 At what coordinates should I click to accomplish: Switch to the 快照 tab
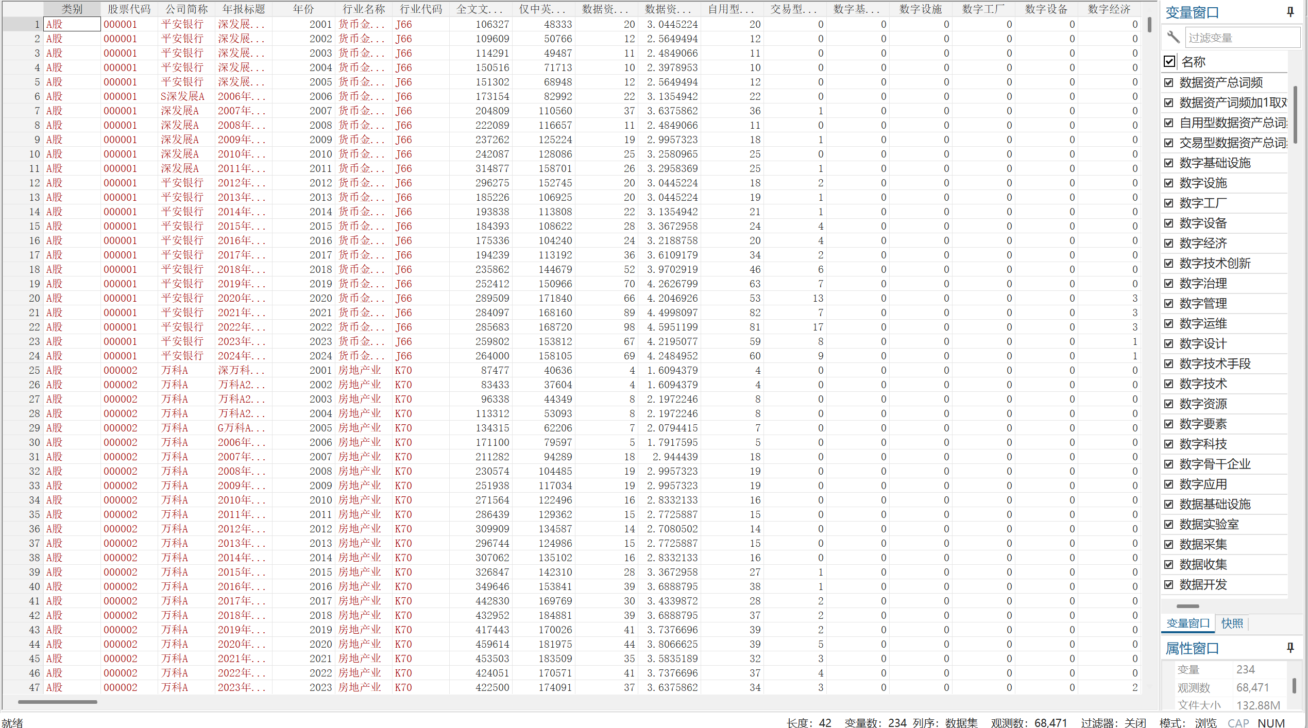1232,623
